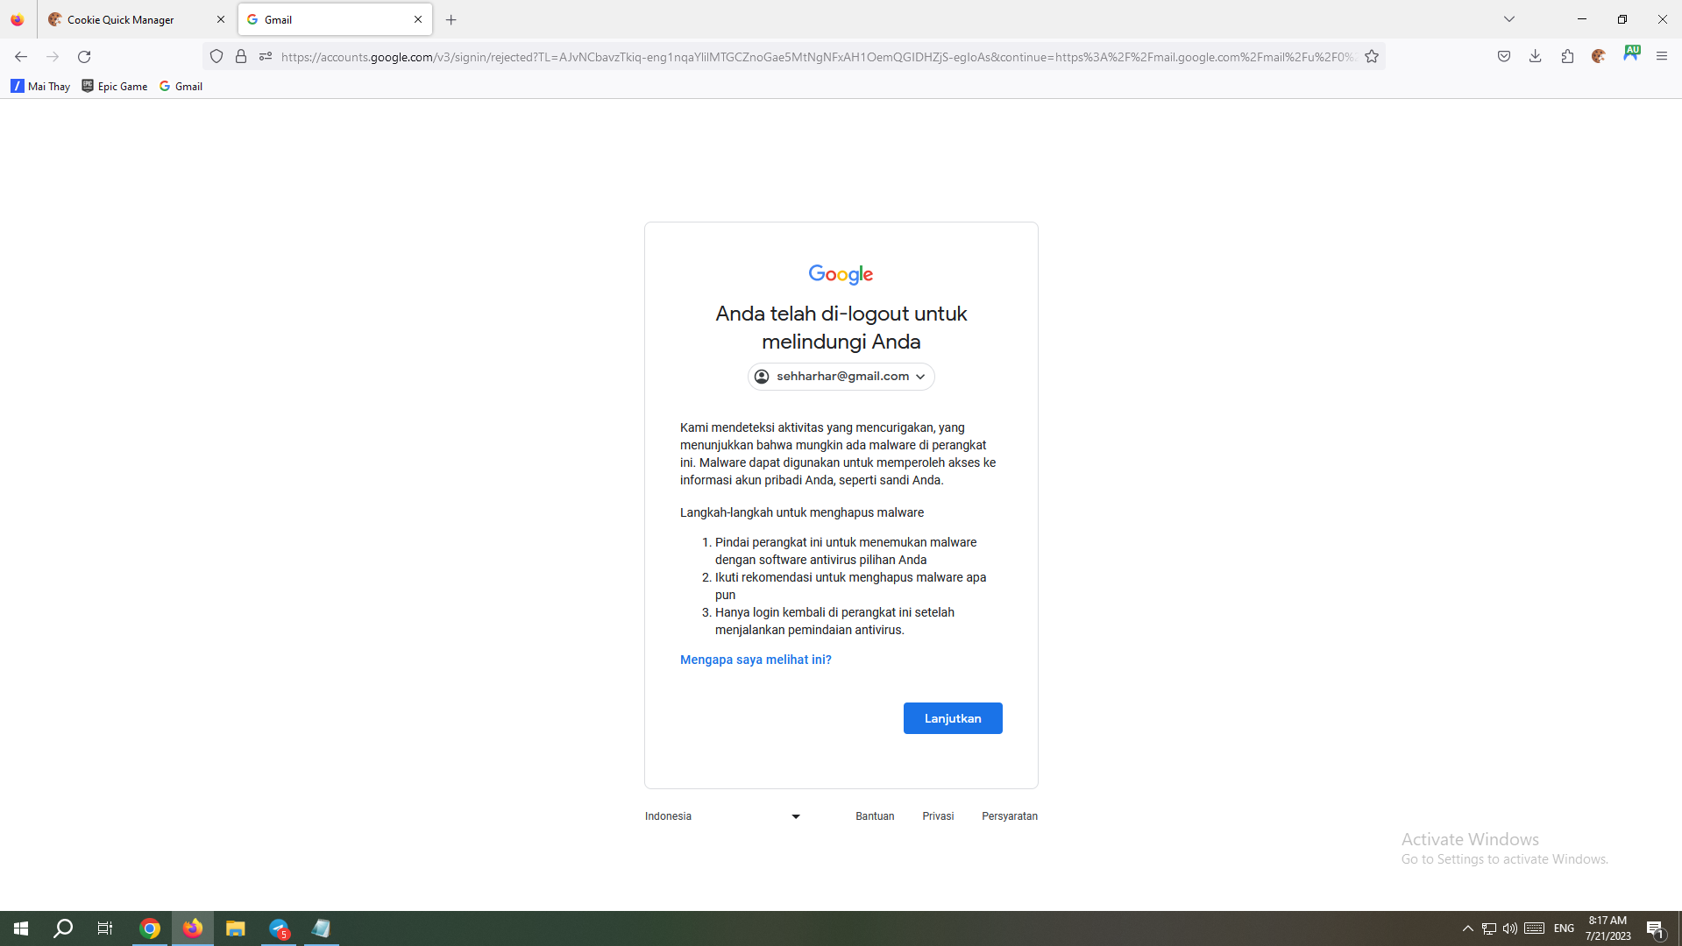
Task: Reload the current page
Action: point(84,57)
